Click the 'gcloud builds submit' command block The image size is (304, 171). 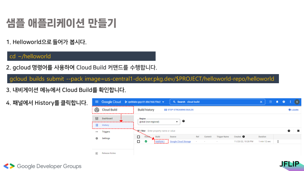pos(143,79)
